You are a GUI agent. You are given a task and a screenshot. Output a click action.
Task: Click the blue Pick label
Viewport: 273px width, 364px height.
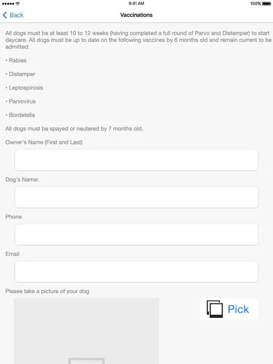tap(238, 309)
